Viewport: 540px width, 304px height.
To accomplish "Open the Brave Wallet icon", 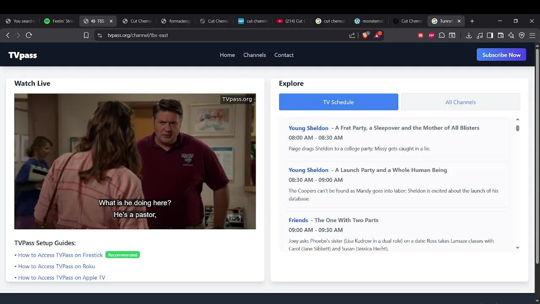I will point(501,35).
